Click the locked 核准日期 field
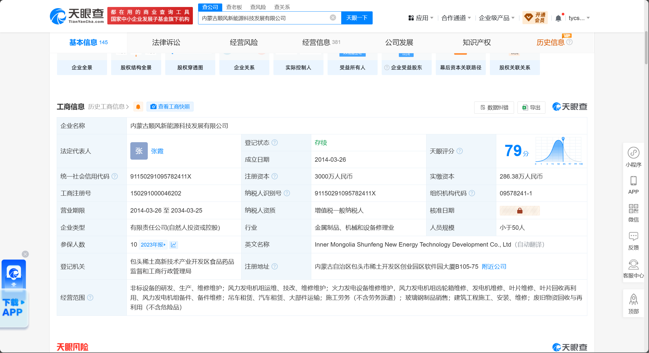The image size is (649, 353). 520,211
